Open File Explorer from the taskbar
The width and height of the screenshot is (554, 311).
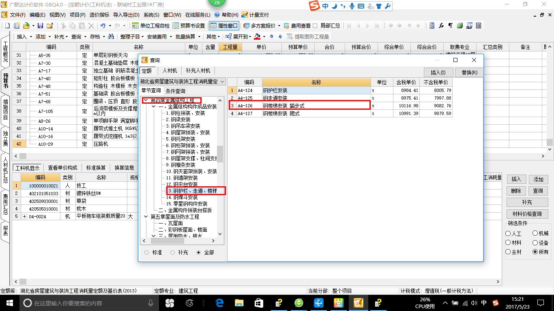239,303
